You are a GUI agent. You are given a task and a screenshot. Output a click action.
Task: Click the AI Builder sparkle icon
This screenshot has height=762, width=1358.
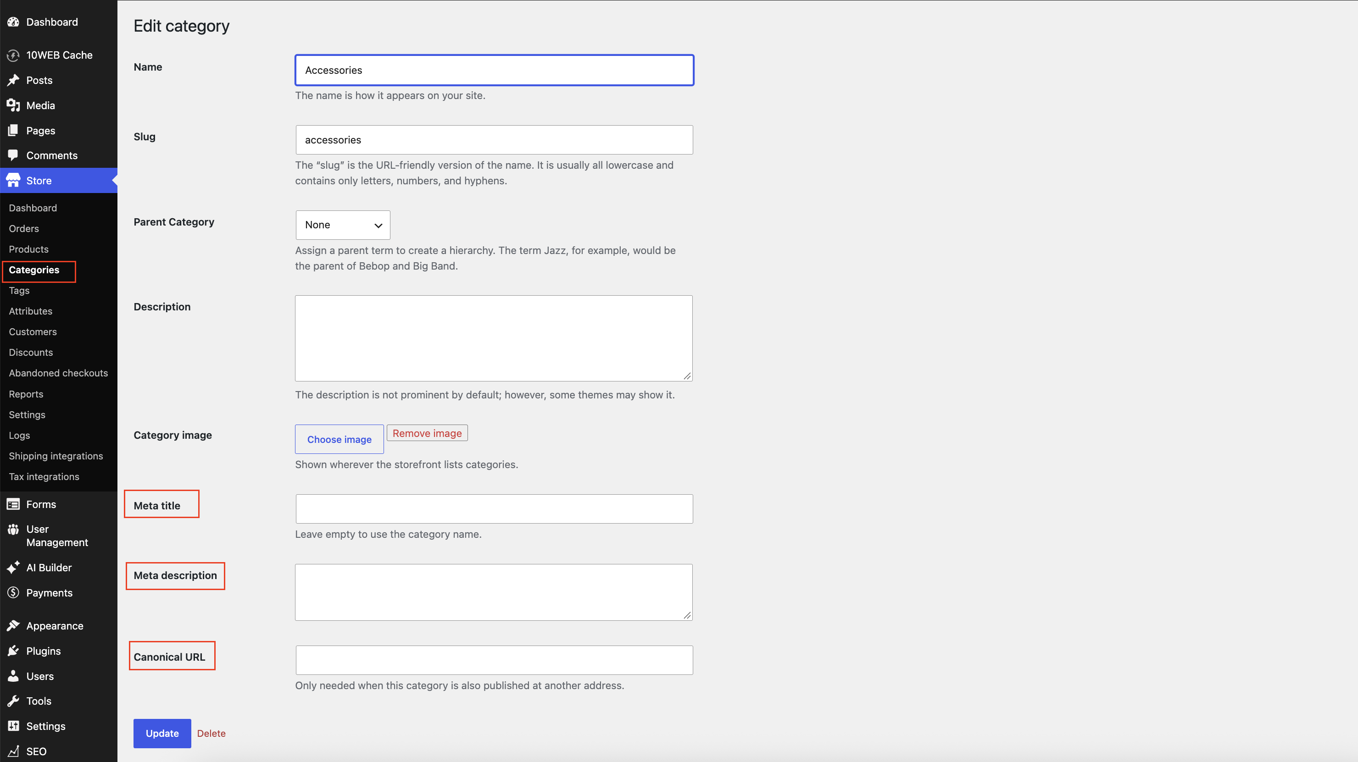pos(13,568)
